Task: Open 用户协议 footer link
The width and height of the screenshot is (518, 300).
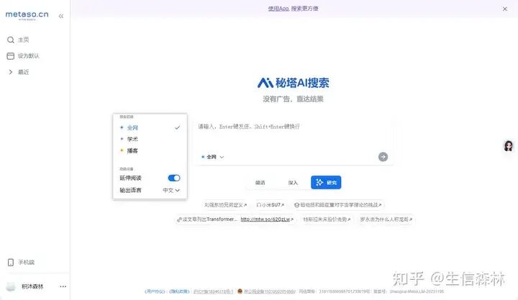Action: [x=155, y=291]
